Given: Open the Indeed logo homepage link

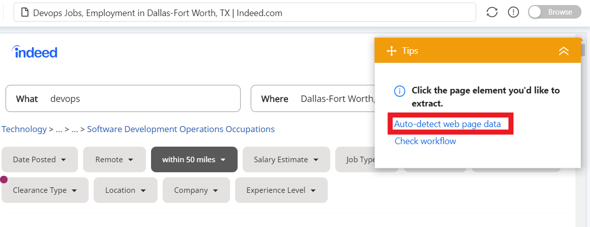Looking at the screenshot, I should pos(34,52).
